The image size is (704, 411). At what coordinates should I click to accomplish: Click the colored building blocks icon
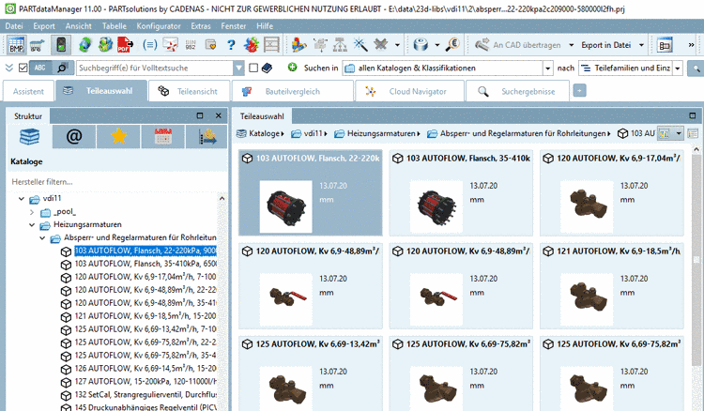[x=298, y=45]
